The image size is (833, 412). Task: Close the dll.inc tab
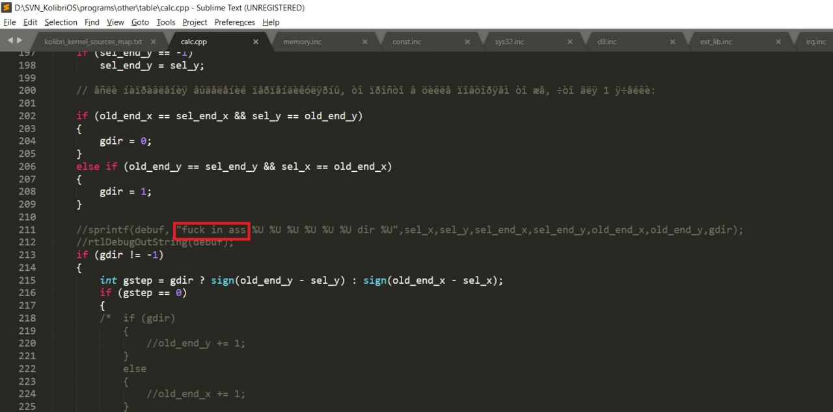pos(673,42)
